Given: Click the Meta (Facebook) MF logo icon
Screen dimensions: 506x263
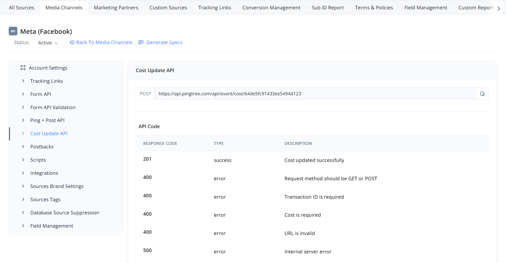Looking at the screenshot, I should pyautogui.click(x=13, y=31).
